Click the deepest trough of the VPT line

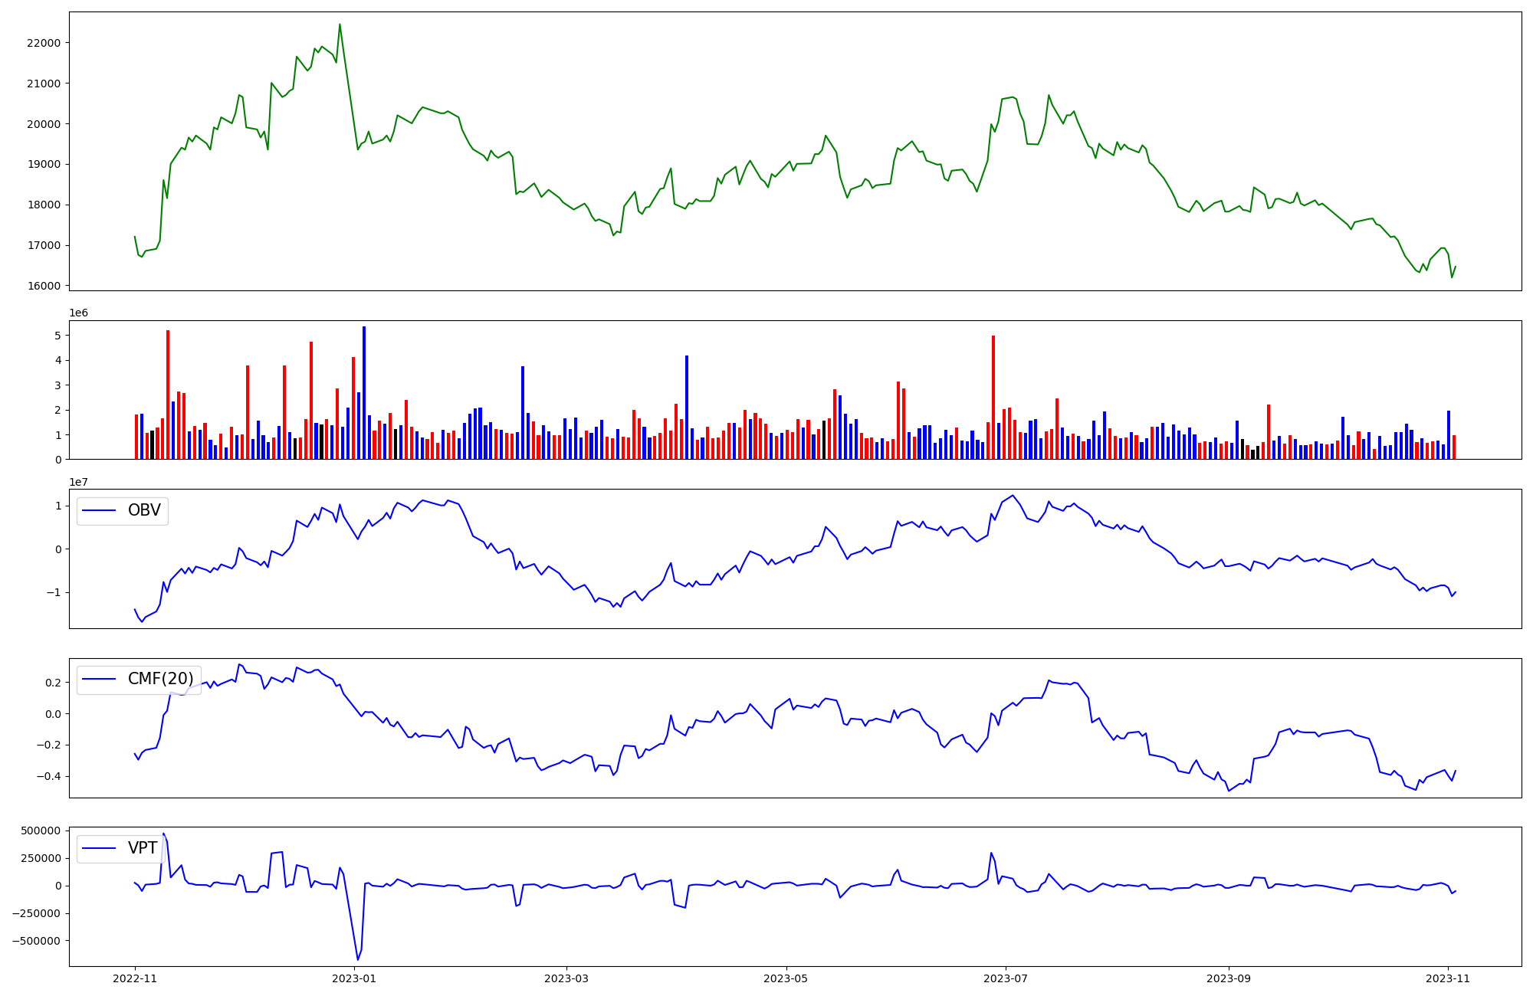click(x=357, y=959)
